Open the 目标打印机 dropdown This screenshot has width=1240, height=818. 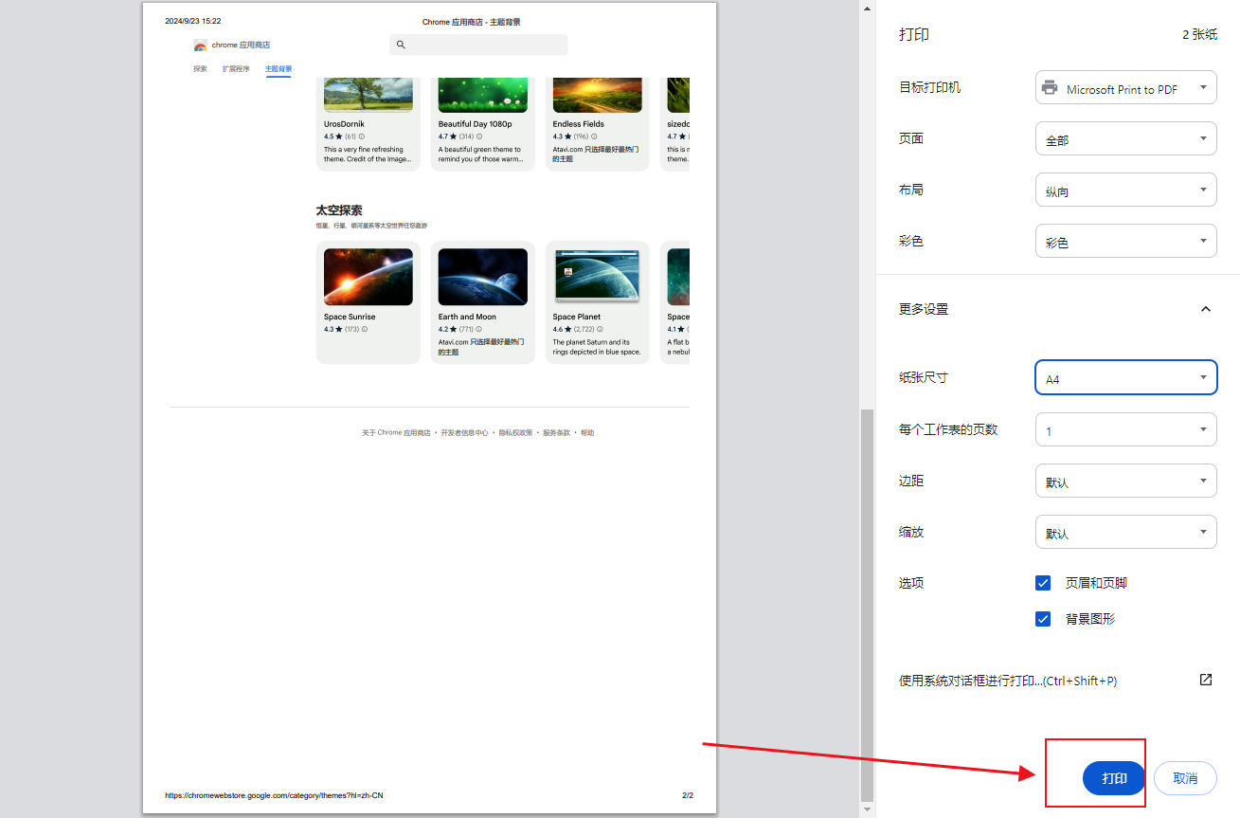1126,88
